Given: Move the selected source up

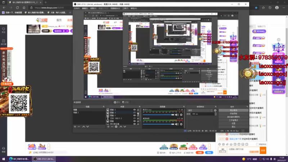Looking at the screenshot, I should 121,127.
